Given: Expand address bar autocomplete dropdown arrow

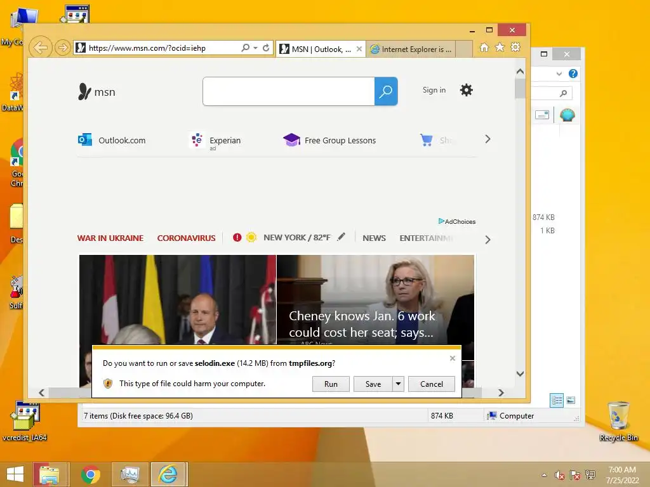Looking at the screenshot, I should pos(255,48).
